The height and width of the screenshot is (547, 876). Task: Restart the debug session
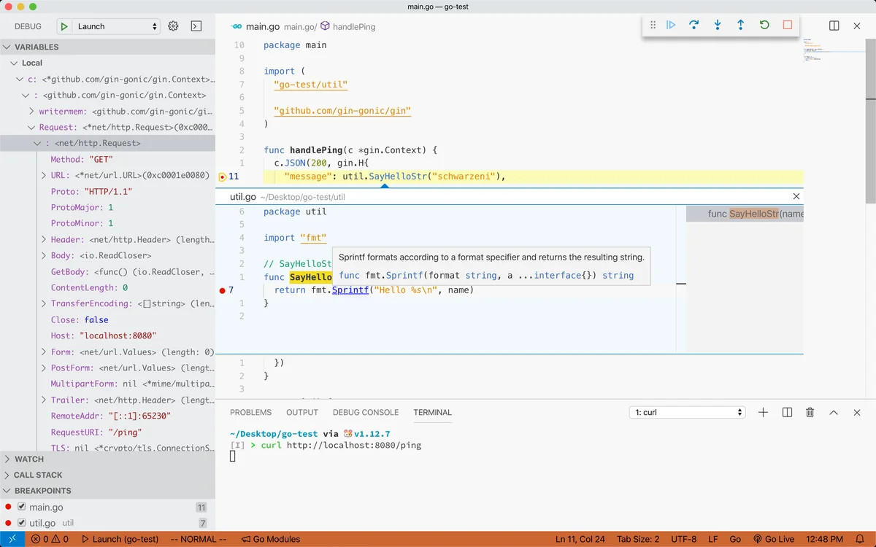pyautogui.click(x=764, y=25)
